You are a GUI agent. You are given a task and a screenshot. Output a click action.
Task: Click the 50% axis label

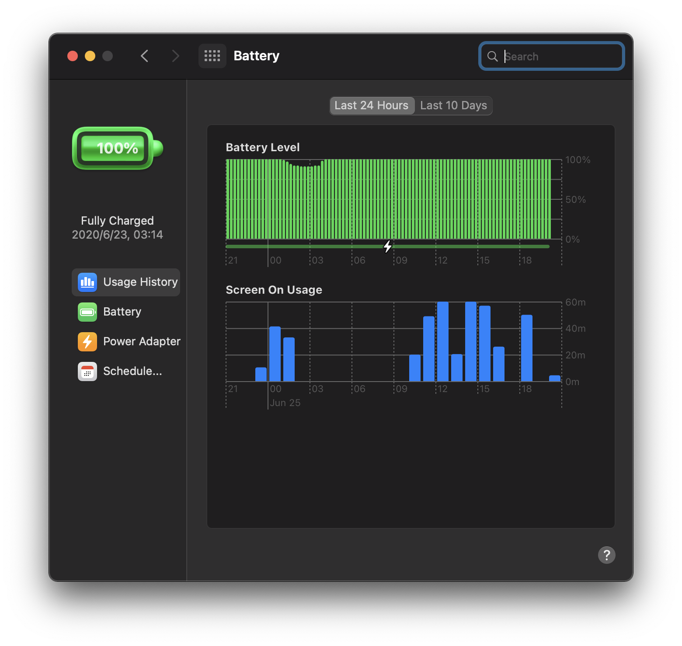(x=575, y=200)
